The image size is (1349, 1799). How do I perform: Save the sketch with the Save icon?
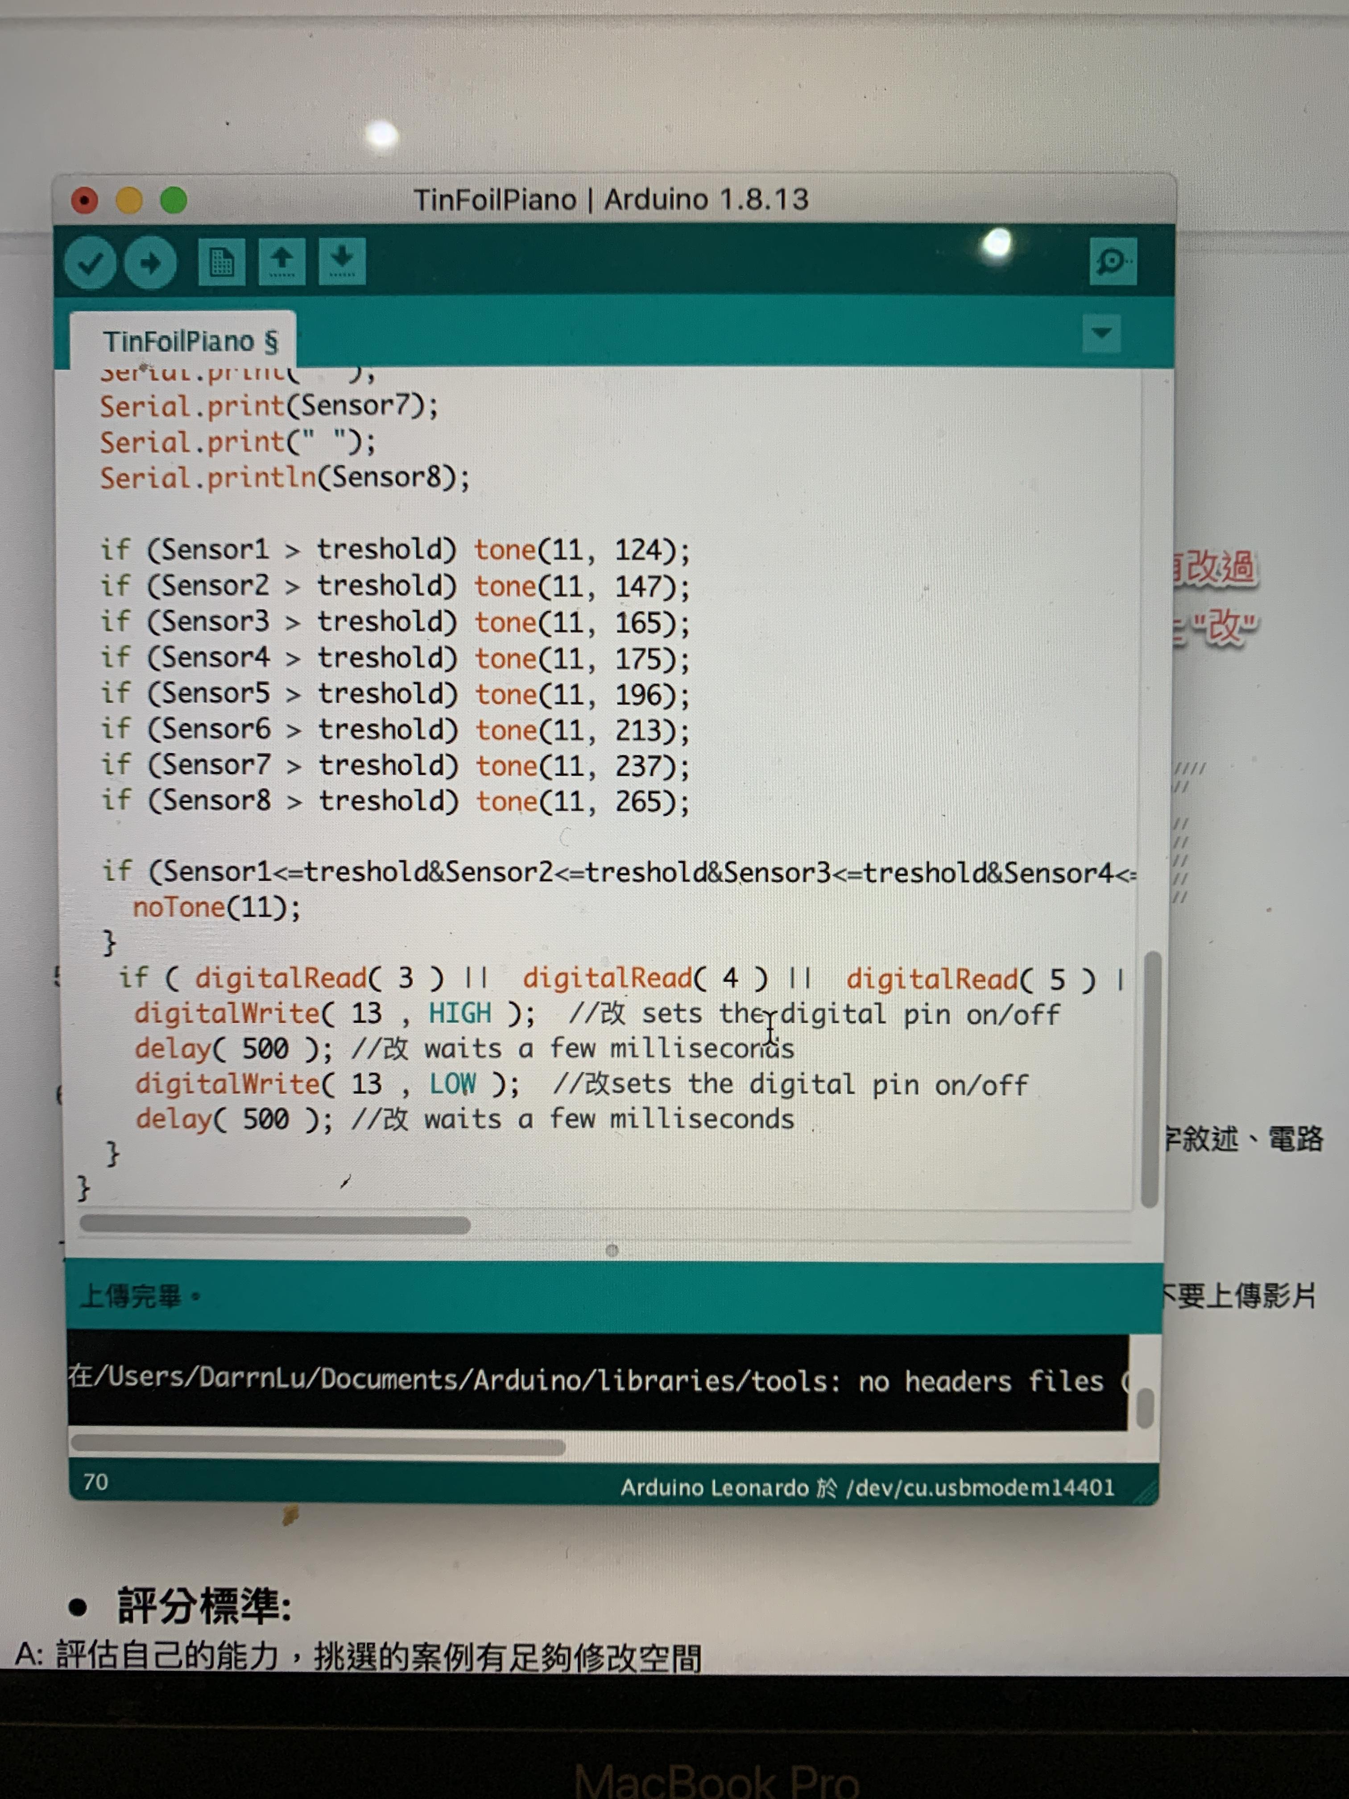point(342,262)
